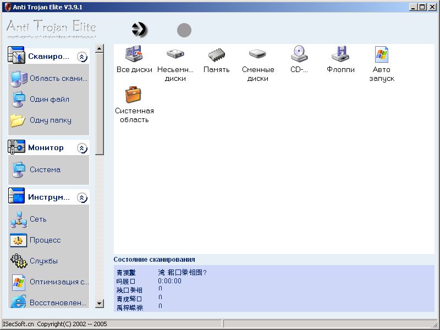The image size is (440, 330).
Task: Click the Инструм... section header
Action: click(48, 197)
